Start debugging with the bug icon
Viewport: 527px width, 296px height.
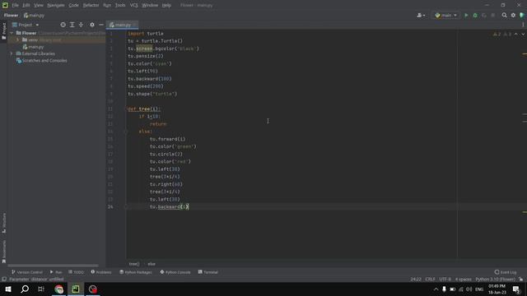(475, 16)
